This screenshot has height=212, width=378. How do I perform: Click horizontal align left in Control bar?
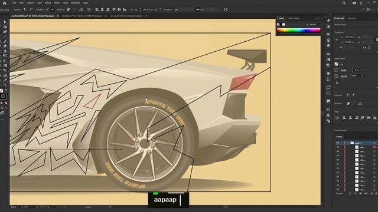tap(97, 9)
